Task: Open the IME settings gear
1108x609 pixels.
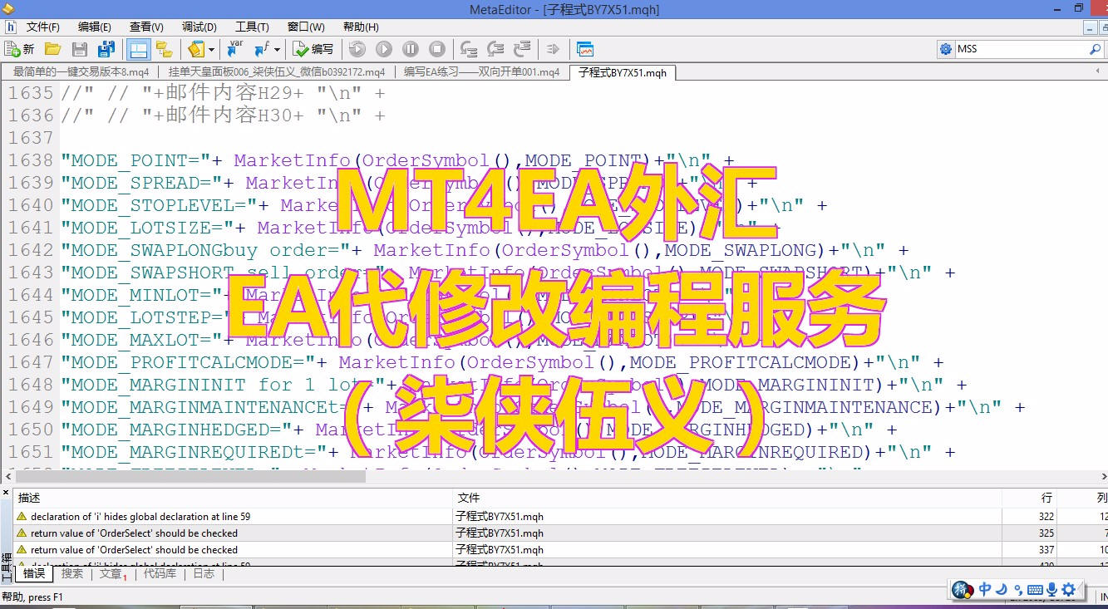Action: point(1069,590)
